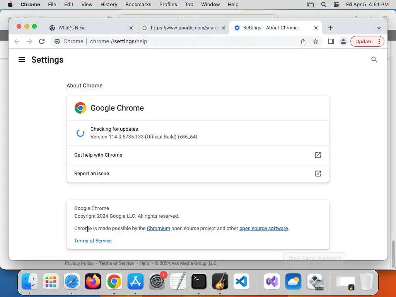Open Boot Camp Assistant from the Dock
Screen dimensions: 396x297
315,281
